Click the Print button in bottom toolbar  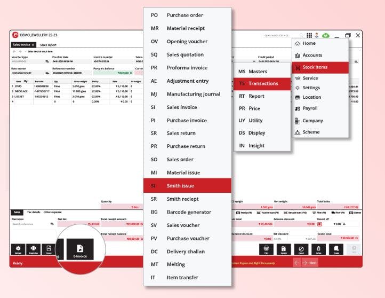(x=266, y=249)
